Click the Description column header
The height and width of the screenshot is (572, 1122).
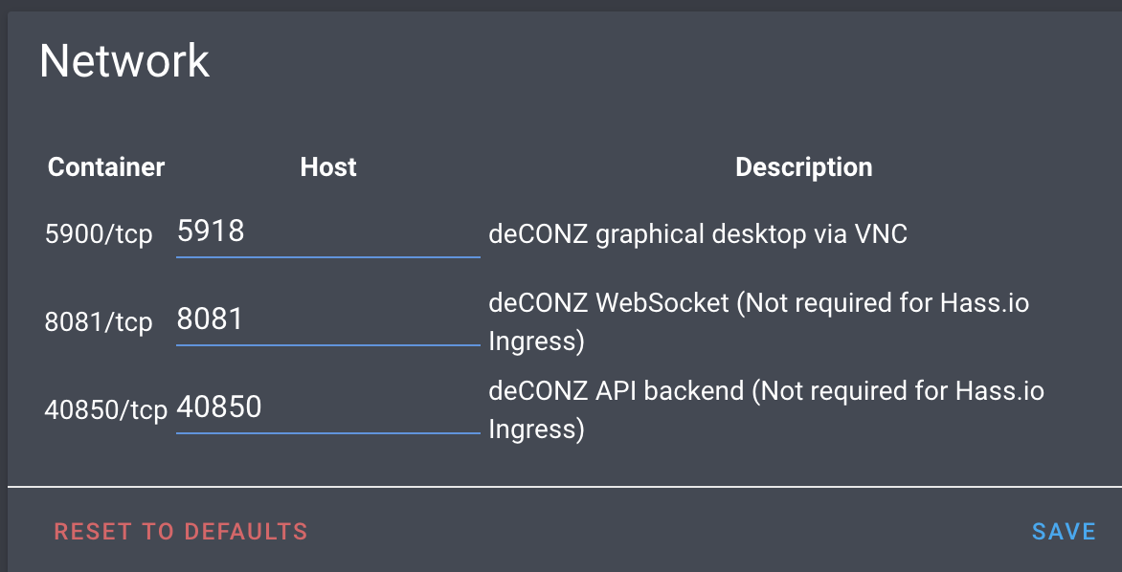point(803,166)
